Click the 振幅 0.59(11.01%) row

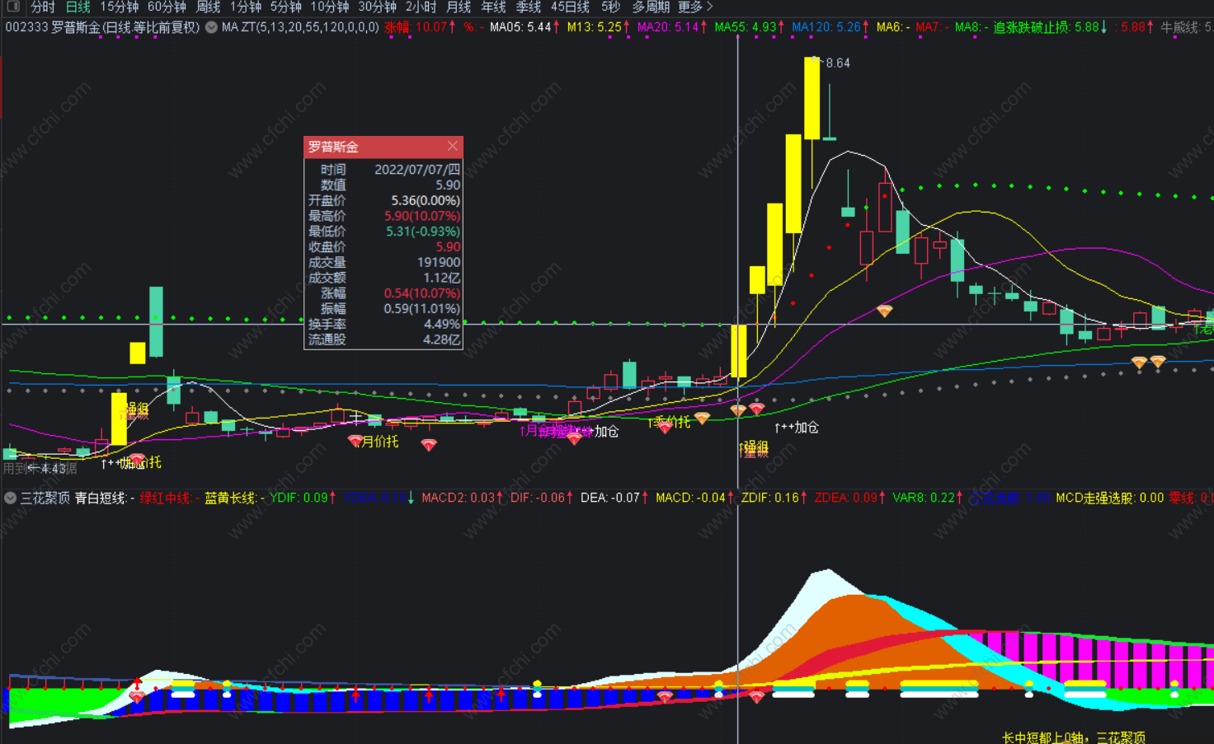[383, 308]
